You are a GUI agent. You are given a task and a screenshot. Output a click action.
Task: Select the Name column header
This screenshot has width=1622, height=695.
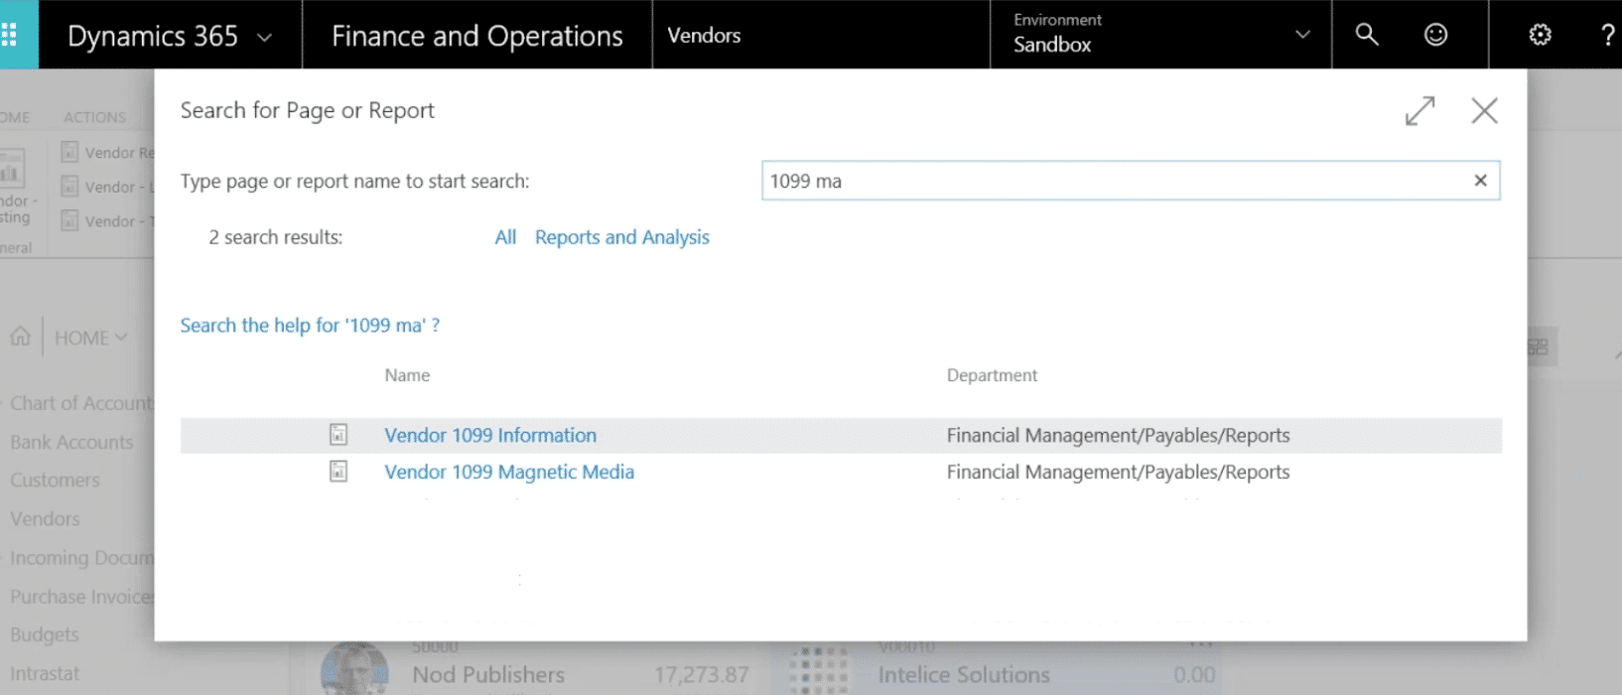[x=407, y=375]
